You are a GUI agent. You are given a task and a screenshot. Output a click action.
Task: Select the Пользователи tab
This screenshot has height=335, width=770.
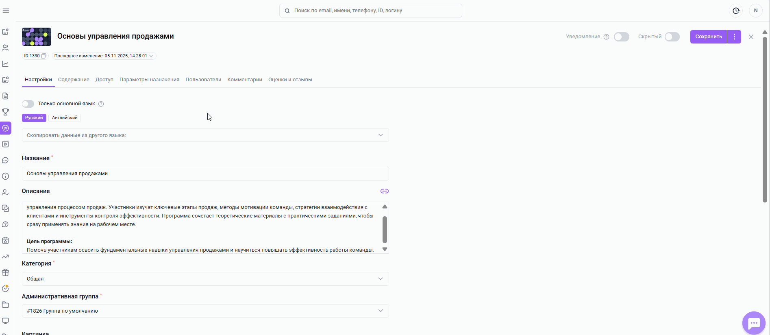(203, 80)
